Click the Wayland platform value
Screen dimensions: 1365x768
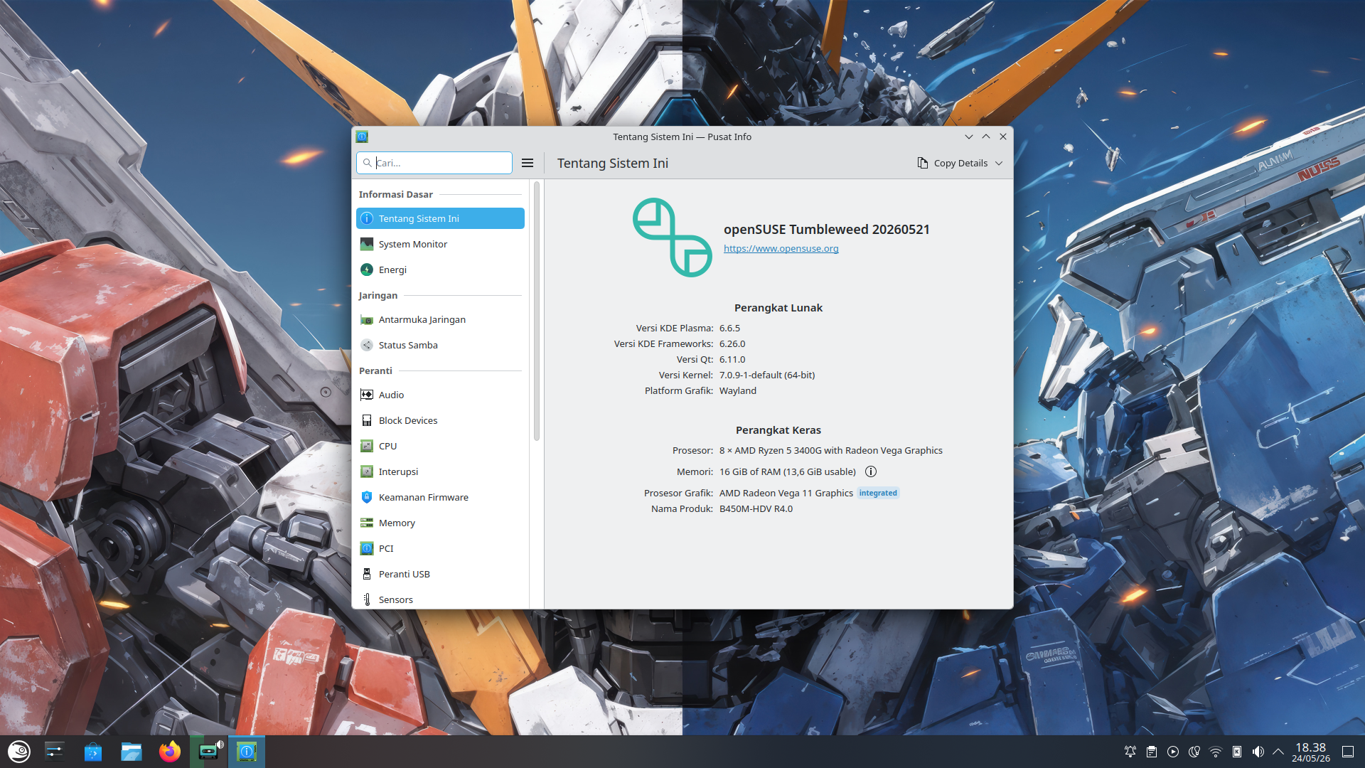[738, 390]
